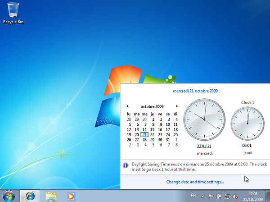This screenshot has width=270, height=202.
Task: Click the 'mercredi 21 octobre 2009' date heading
Action: pos(195,91)
